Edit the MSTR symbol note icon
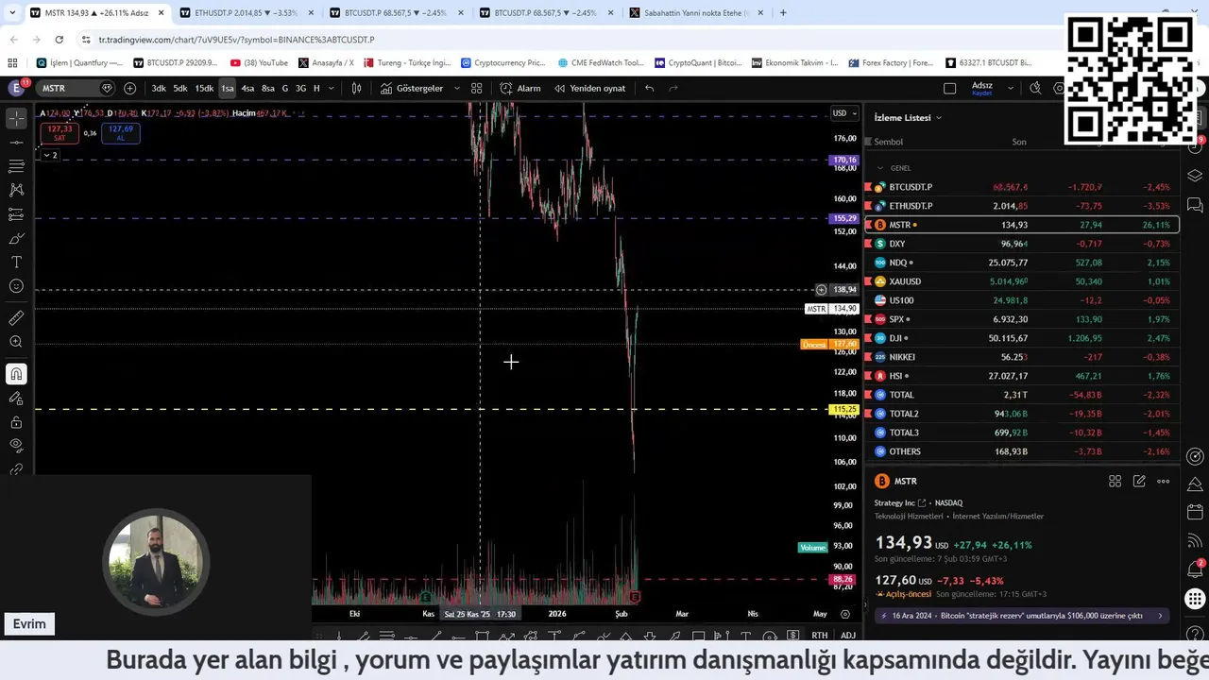This screenshot has width=1209, height=680. [x=1139, y=482]
